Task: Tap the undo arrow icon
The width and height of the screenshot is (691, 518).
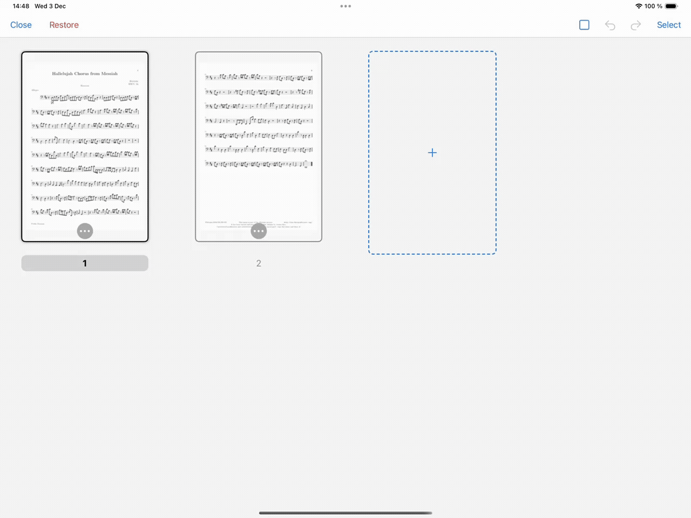Action: (x=610, y=25)
